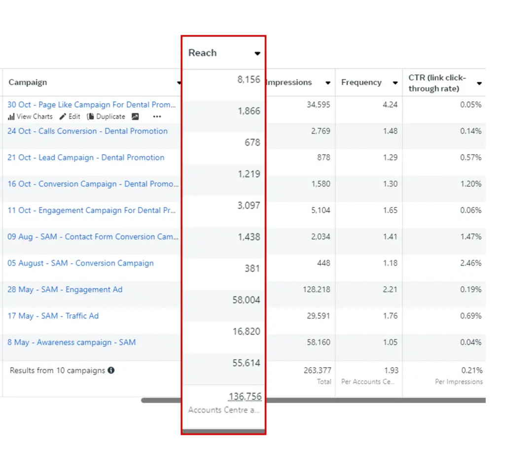The height and width of the screenshot is (450, 505).
Task: Open 28 May SAM Engagement Ad
Action: click(65, 290)
